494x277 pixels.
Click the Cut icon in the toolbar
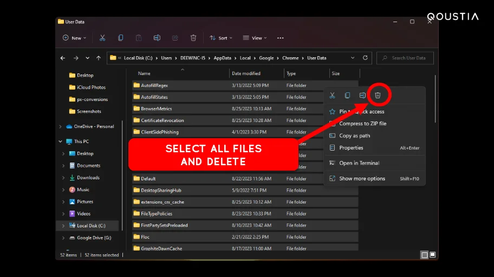tap(102, 38)
